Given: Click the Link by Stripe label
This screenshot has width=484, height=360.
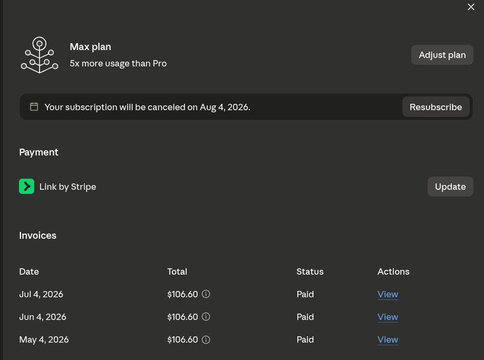Looking at the screenshot, I should [67, 187].
